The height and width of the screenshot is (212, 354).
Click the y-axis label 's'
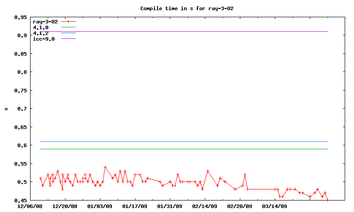[x=6, y=109]
